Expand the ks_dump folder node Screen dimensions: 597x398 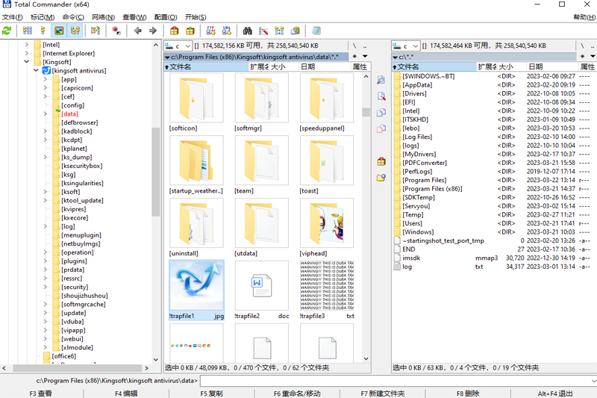(x=45, y=157)
